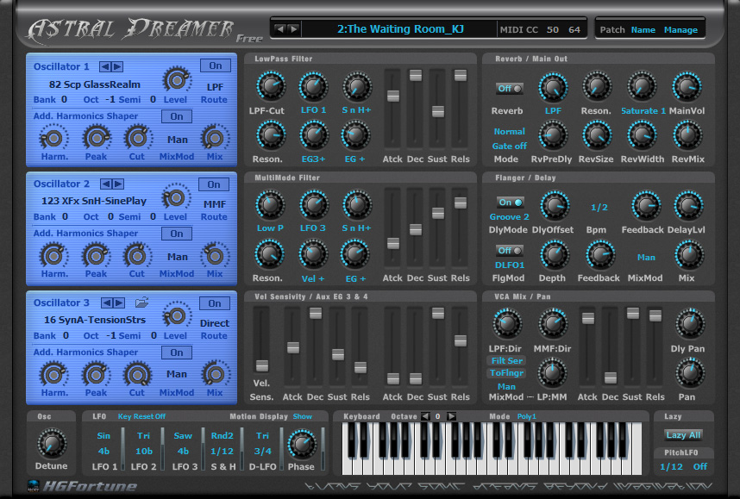Click the DlyOffset knob
Image resolution: width=740 pixels, height=499 pixels.
[x=555, y=206]
